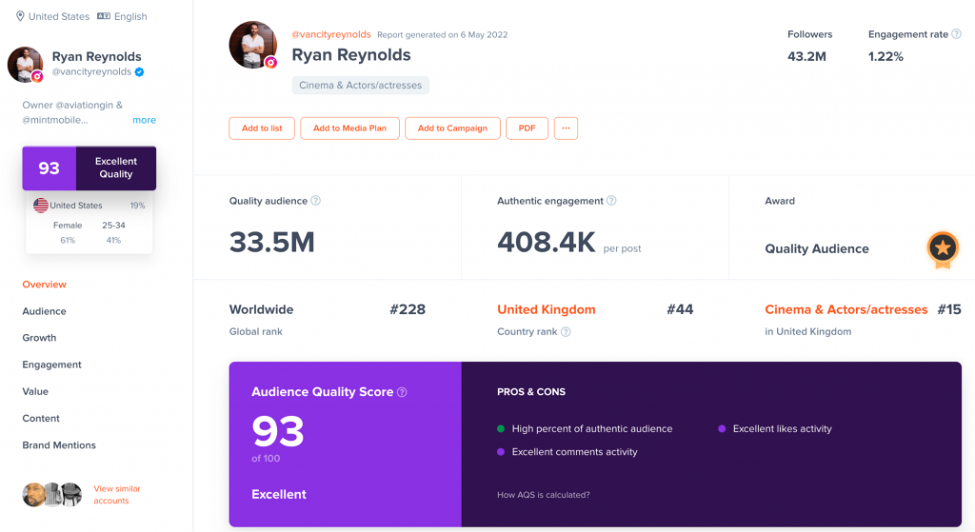Screen dimensions: 975x532
Task: Click the United States flag icon
Action: click(x=41, y=206)
